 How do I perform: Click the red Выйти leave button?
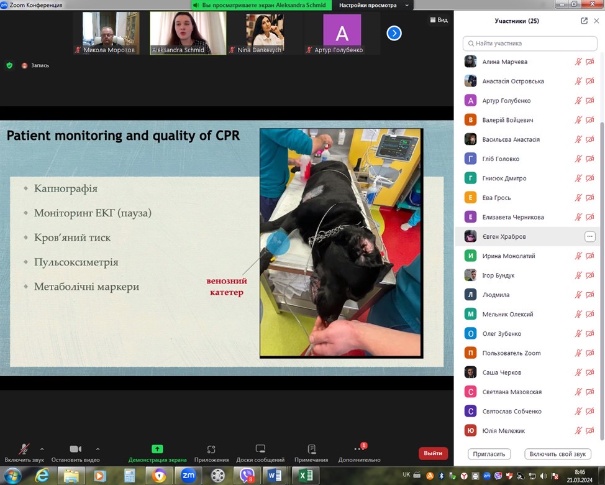433,453
